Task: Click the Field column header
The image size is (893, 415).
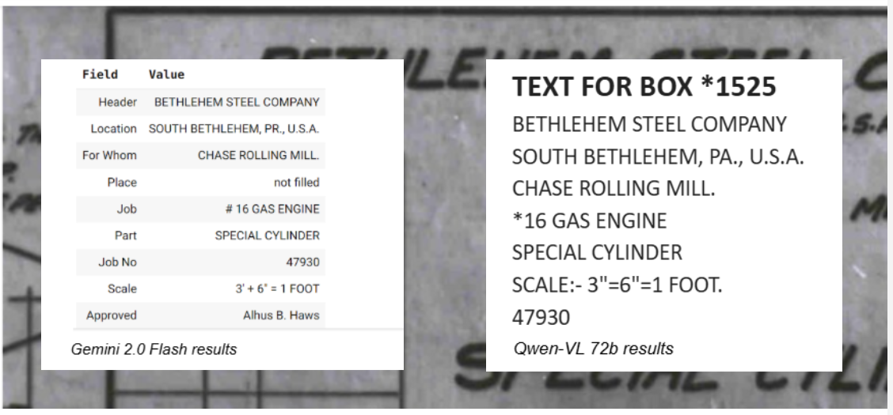Action: [100, 74]
